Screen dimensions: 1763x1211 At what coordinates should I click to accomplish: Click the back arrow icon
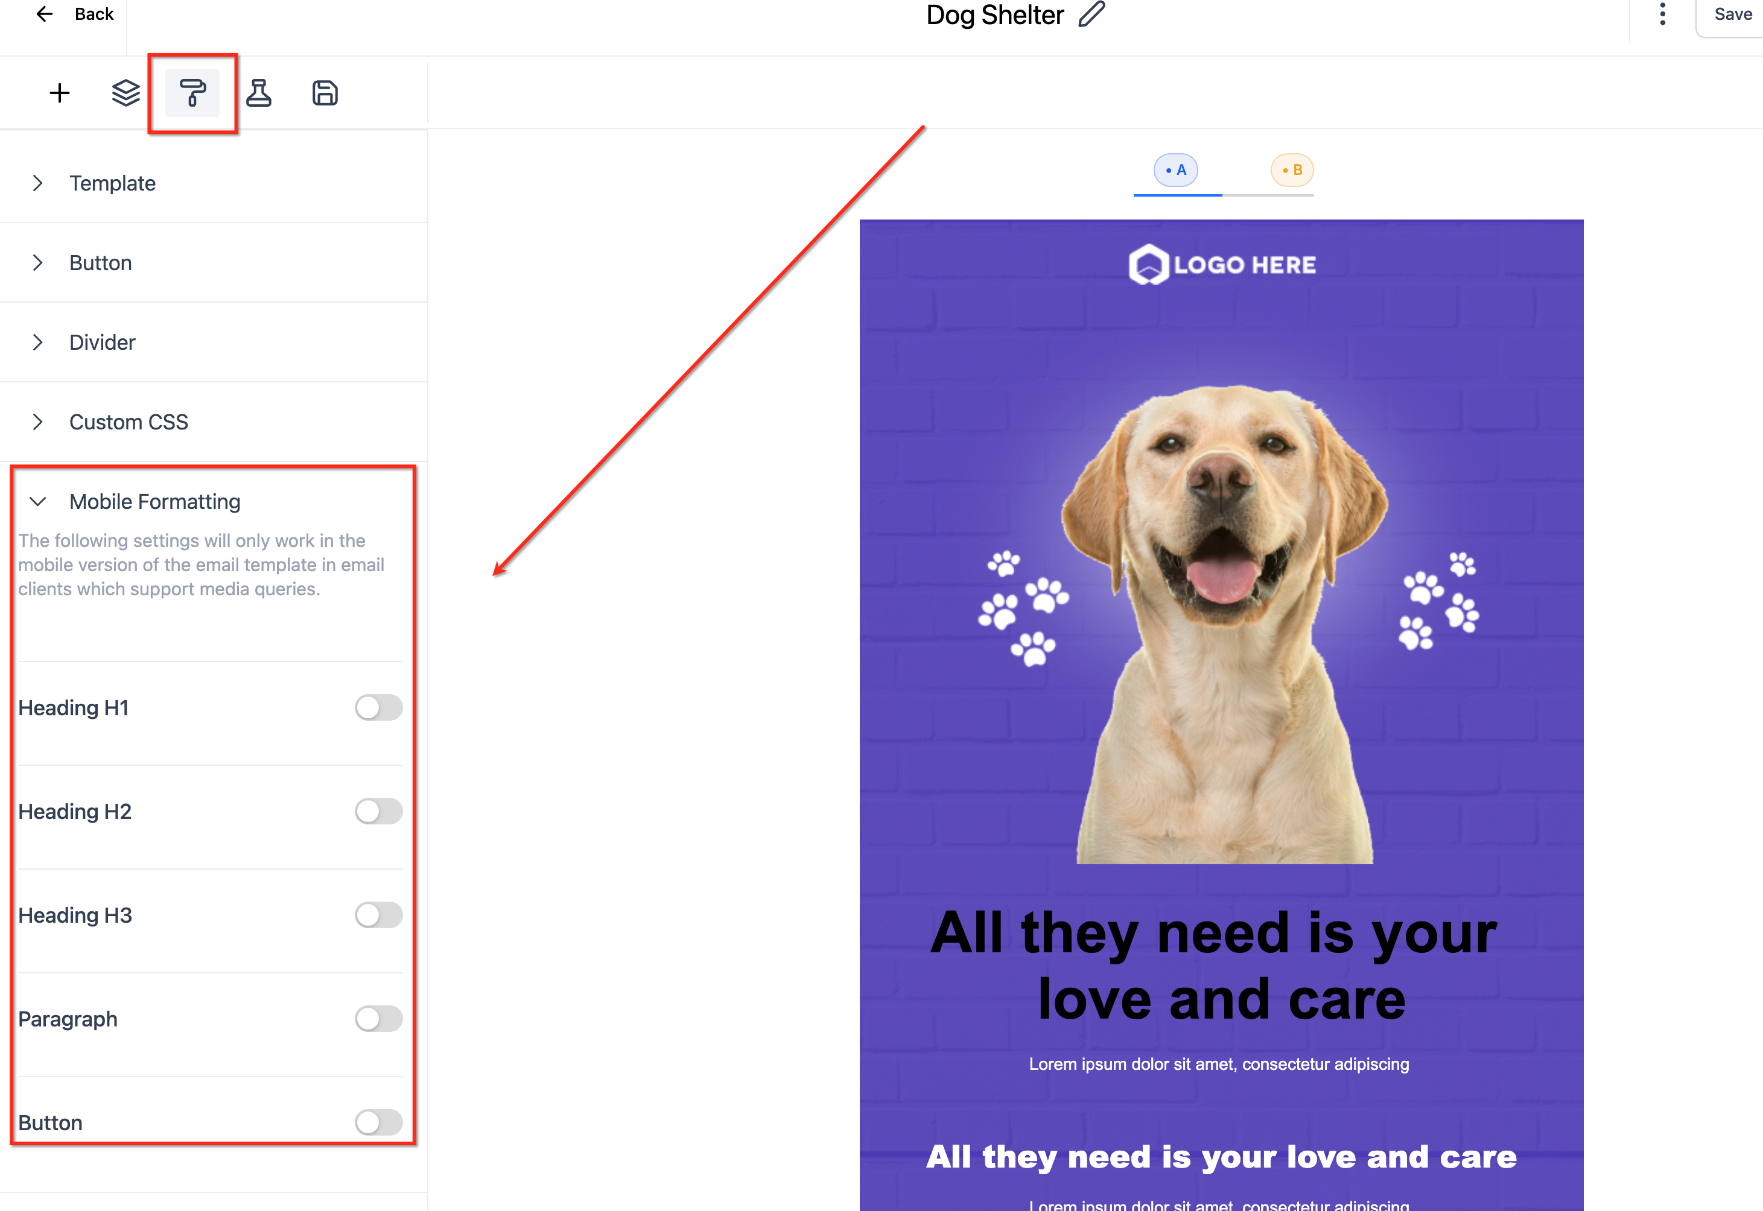click(x=45, y=14)
